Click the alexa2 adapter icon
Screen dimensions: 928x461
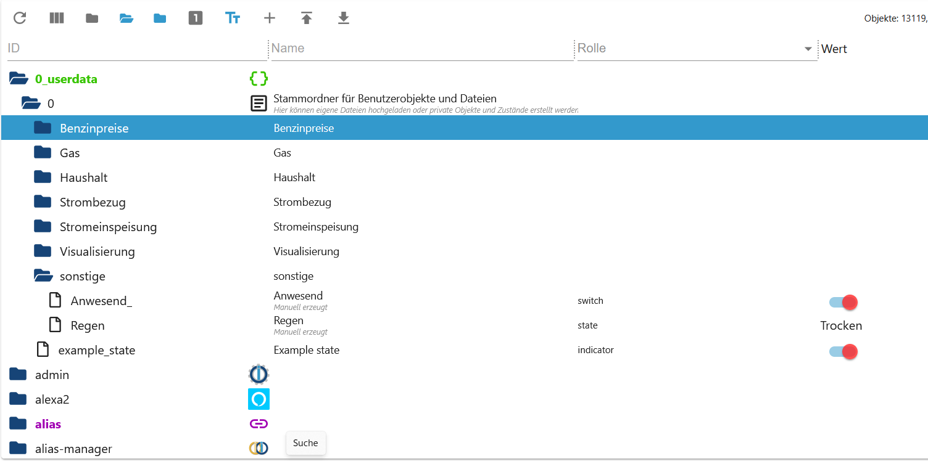(259, 399)
